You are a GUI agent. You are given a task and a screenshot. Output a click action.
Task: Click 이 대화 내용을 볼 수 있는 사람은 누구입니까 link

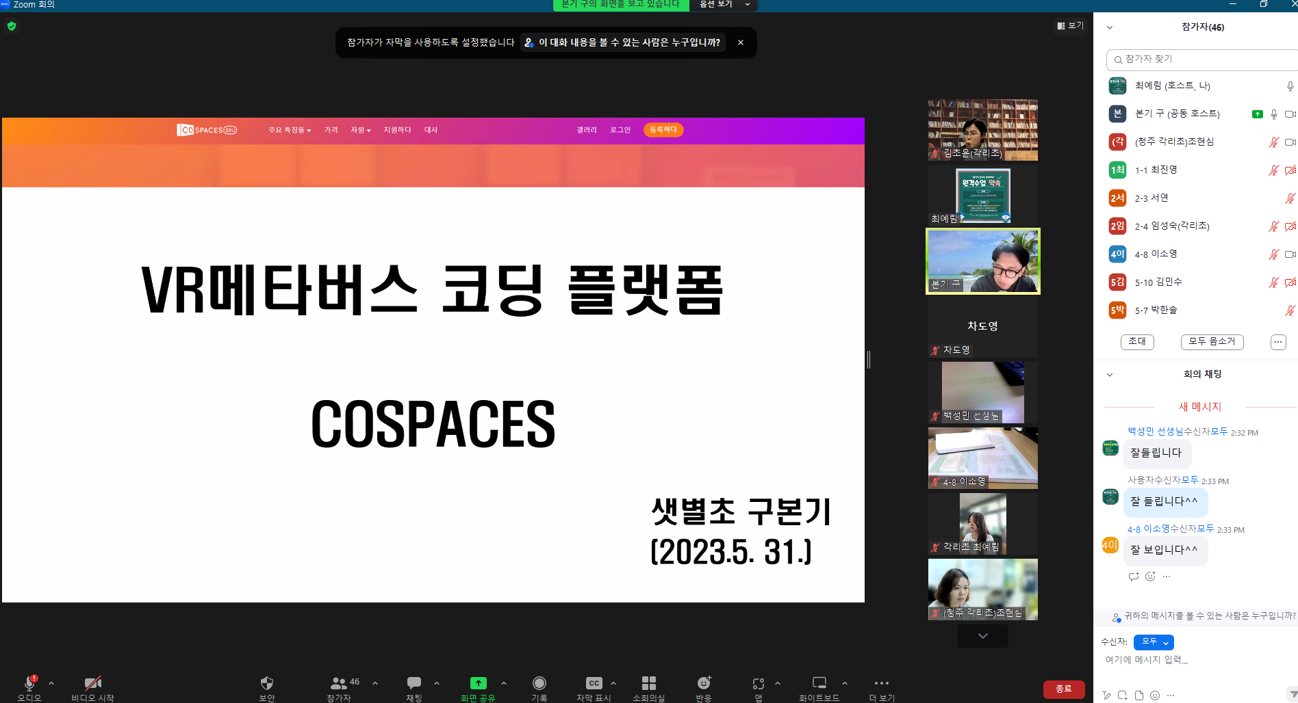(x=623, y=42)
